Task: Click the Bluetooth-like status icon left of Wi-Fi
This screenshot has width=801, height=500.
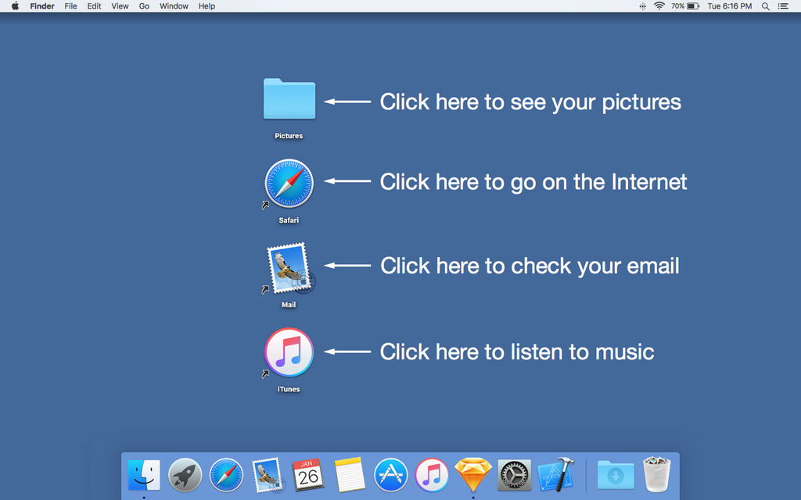Action: pos(643,6)
